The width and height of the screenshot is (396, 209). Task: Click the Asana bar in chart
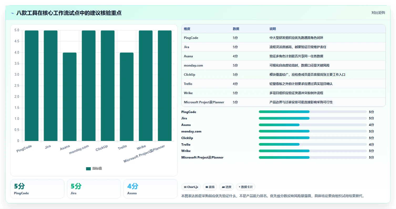(x=70, y=97)
